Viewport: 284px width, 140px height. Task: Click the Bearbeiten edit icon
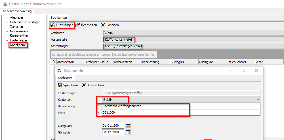tap(78, 25)
